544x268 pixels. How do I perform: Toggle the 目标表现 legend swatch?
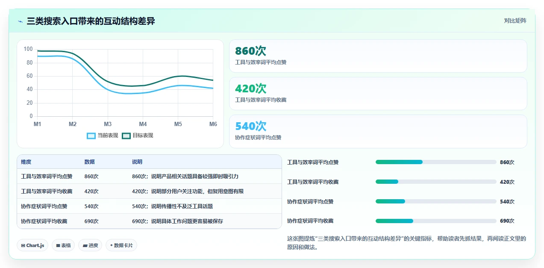(126, 135)
